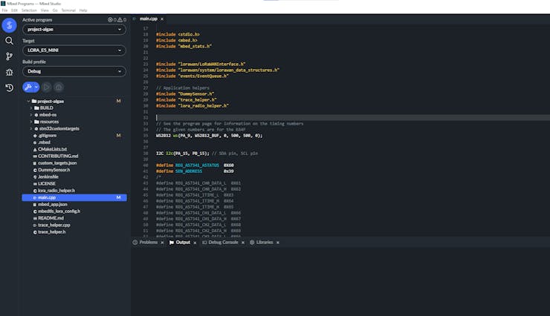The image size is (550, 316).
Task: Open the Mbed programs globe icon
Action: click(x=9, y=25)
